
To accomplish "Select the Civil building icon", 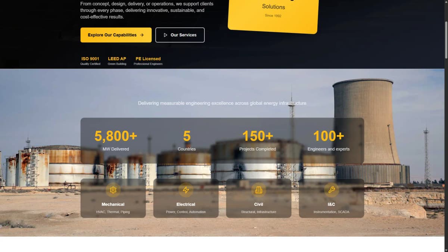I will tap(258, 190).
